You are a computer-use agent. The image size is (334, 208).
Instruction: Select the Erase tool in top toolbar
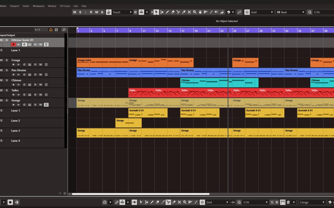(x=173, y=12)
